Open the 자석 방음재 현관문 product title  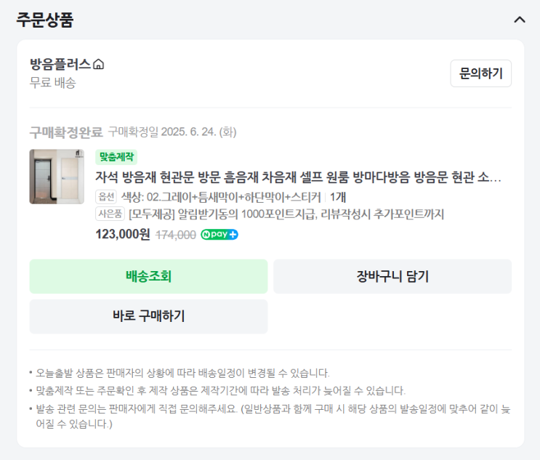tap(298, 177)
